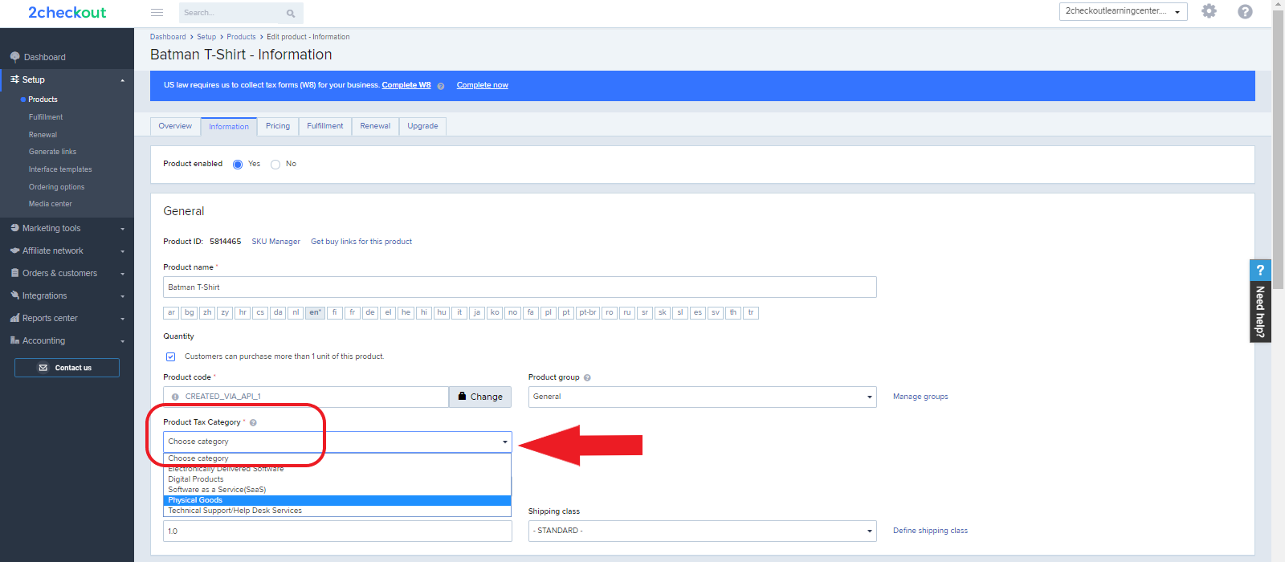Expand the Reports center section
The image size is (1285, 562).
[x=123, y=319]
